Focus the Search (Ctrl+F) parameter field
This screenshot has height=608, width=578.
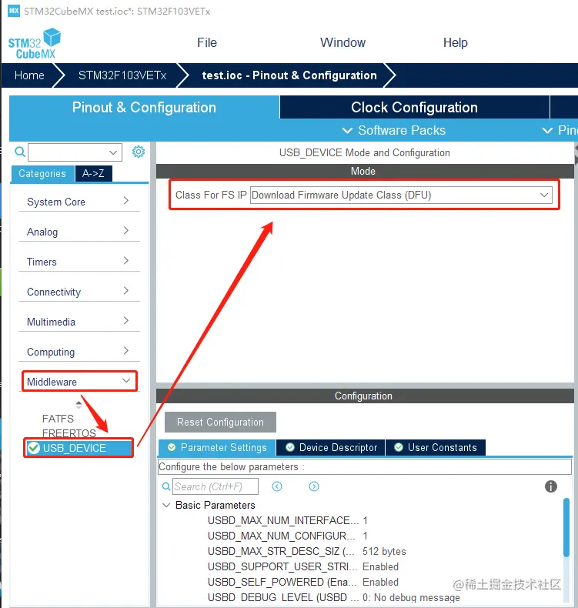point(215,486)
